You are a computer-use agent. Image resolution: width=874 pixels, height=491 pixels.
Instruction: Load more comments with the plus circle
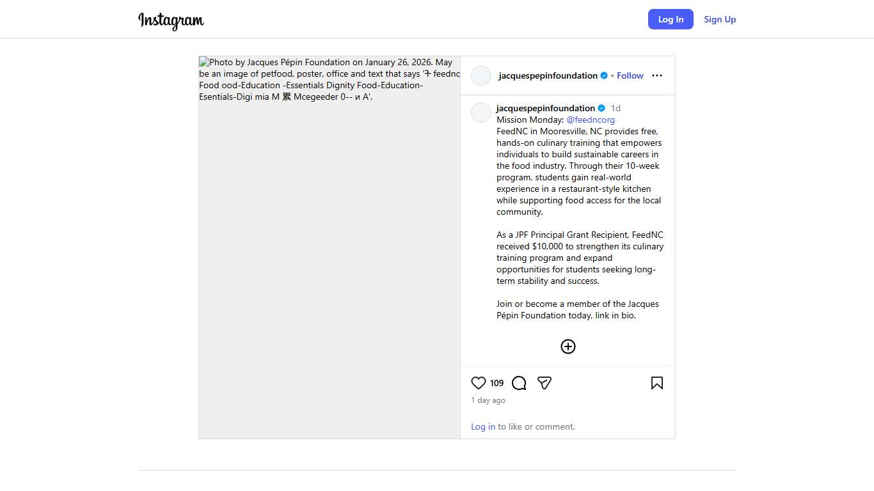tap(568, 347)
